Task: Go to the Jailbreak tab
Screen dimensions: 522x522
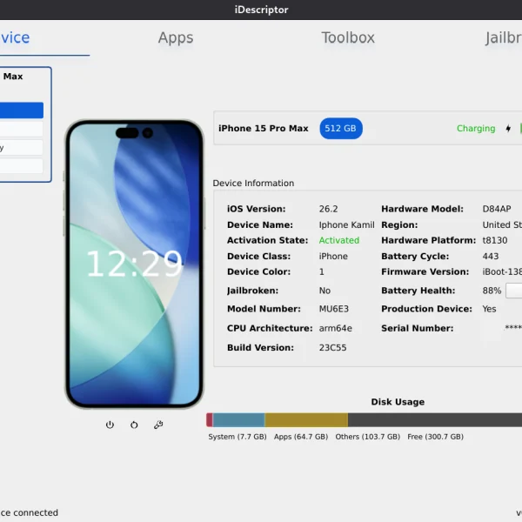Action: 503,37
